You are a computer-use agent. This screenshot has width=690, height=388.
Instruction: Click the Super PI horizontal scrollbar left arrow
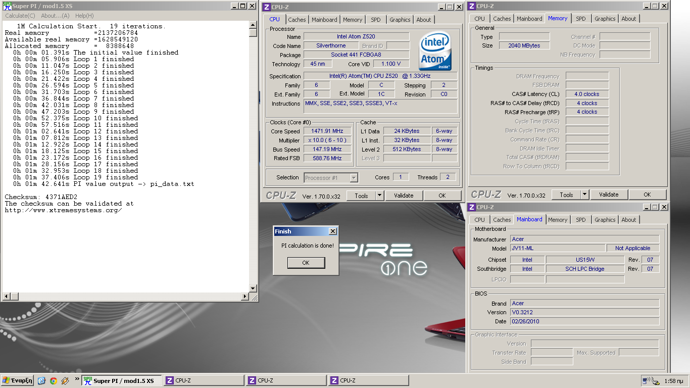click(x=6, y=296)
